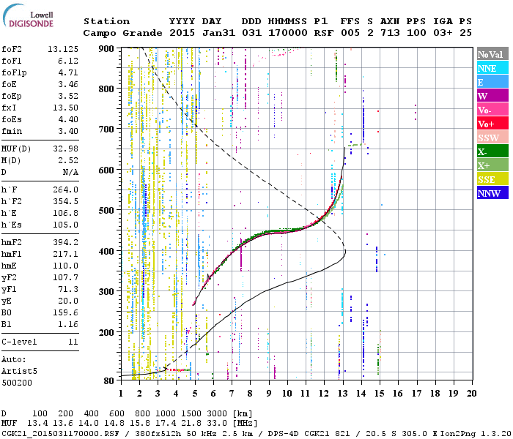Click the foF1 value 6.12
The width and height of the screenshot is (513, 439).
[x=68, y=61]
